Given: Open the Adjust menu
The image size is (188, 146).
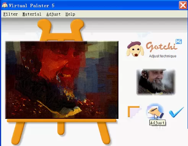Looking at the screenshot, I should point(53,14).
